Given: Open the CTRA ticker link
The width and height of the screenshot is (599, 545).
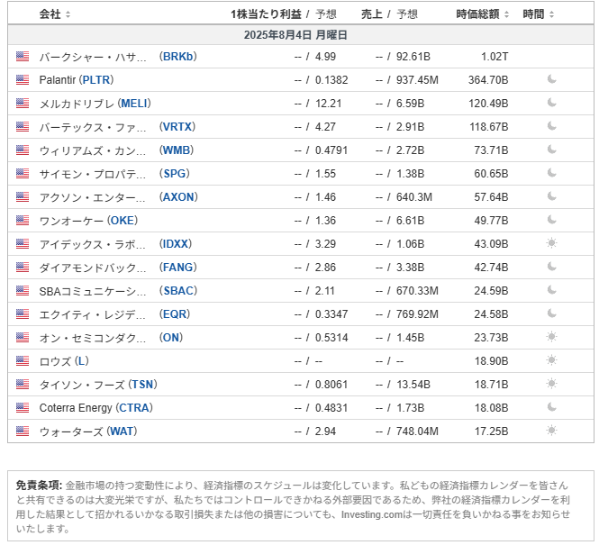Looking at the screenshot, I should (x=134, y=408).
